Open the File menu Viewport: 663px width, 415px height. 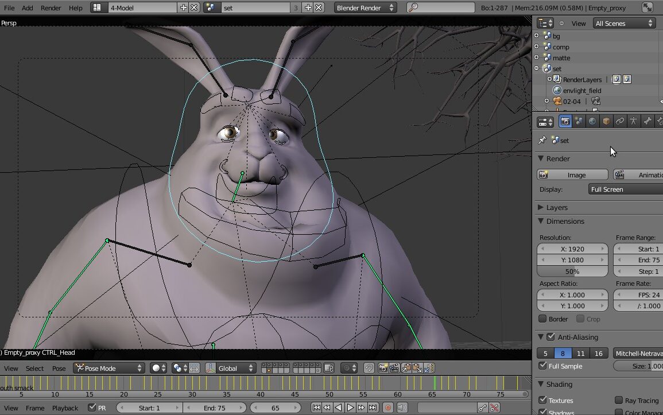point(9,7)
